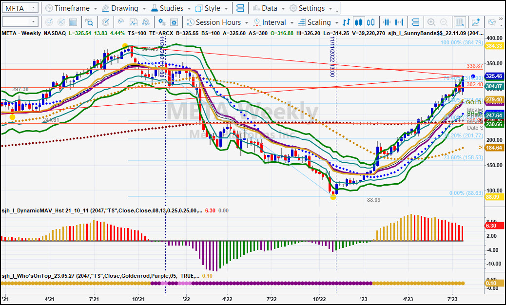Viewport: 506px width, 305px height.
Task: Click the sub-graph layout icon after bar spacing
Action: [x=416, y=22]
